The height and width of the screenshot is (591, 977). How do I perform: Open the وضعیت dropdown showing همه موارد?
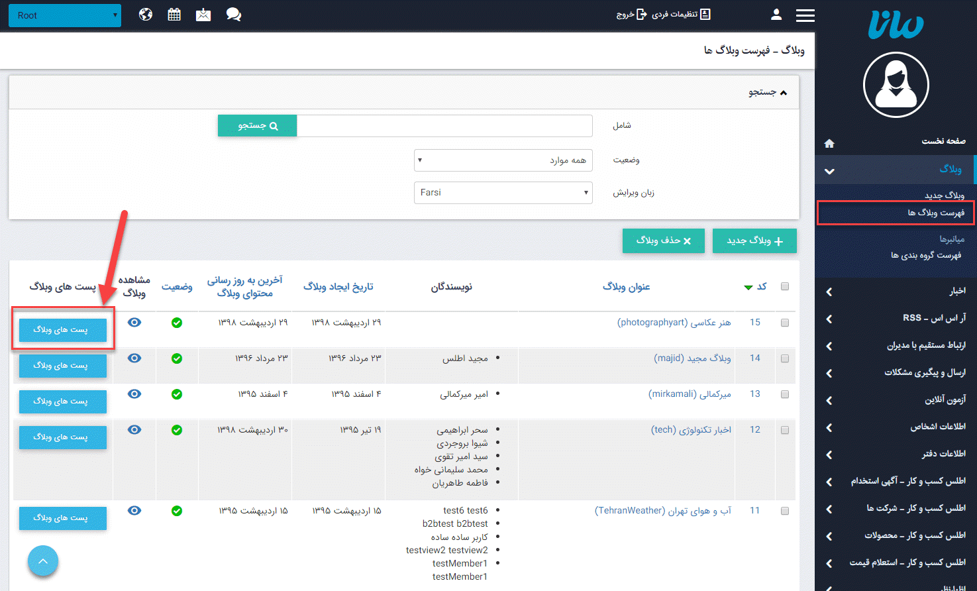(x=503, y=160)
